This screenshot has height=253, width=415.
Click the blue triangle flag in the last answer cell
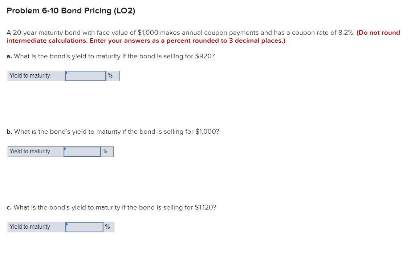(67, 225)
